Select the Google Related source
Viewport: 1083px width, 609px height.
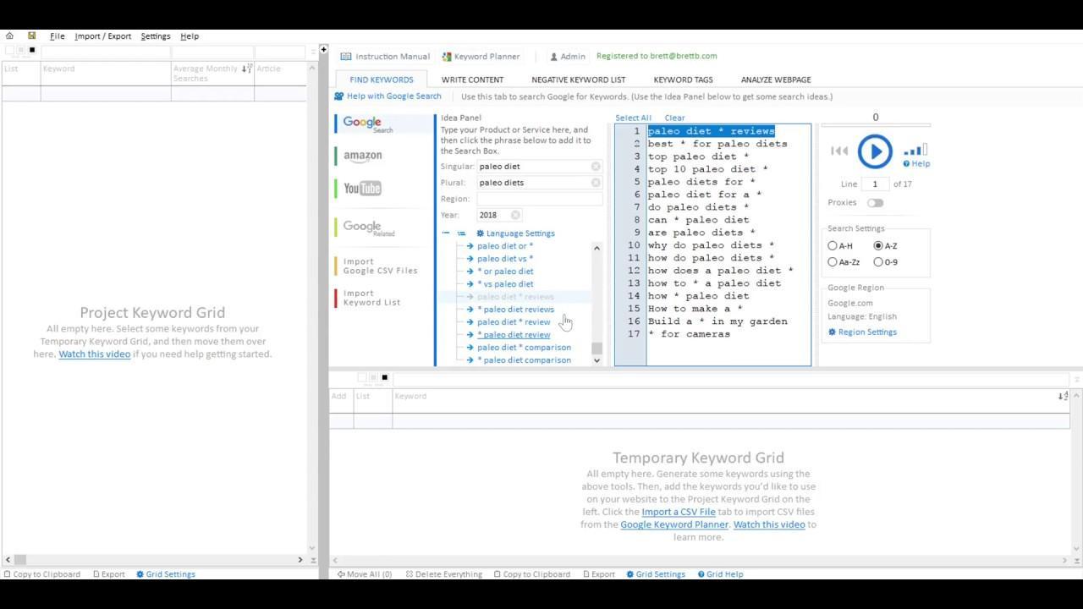click(369, 228)
